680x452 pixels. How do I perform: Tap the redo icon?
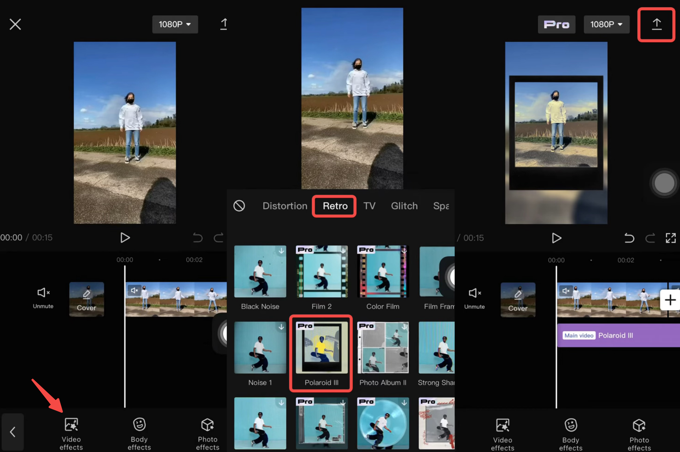coord(650,238)
